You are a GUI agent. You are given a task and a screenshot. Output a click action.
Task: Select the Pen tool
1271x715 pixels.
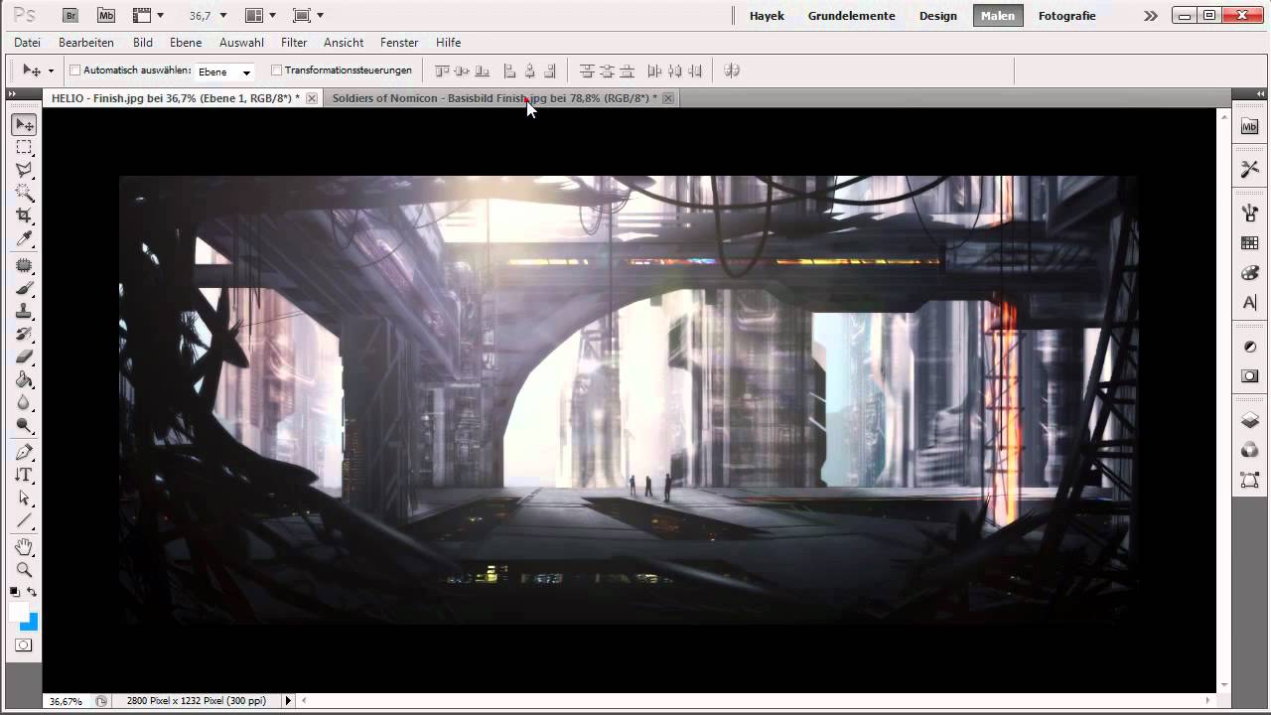tap(24, 453)
